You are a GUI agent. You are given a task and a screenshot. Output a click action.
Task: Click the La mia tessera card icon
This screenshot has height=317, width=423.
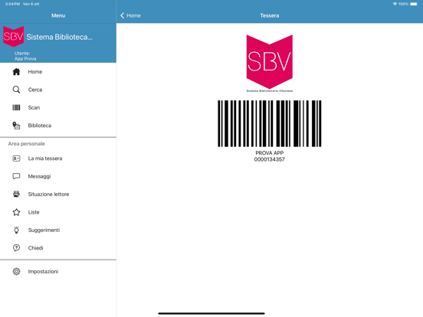click(x=16, y=158)
